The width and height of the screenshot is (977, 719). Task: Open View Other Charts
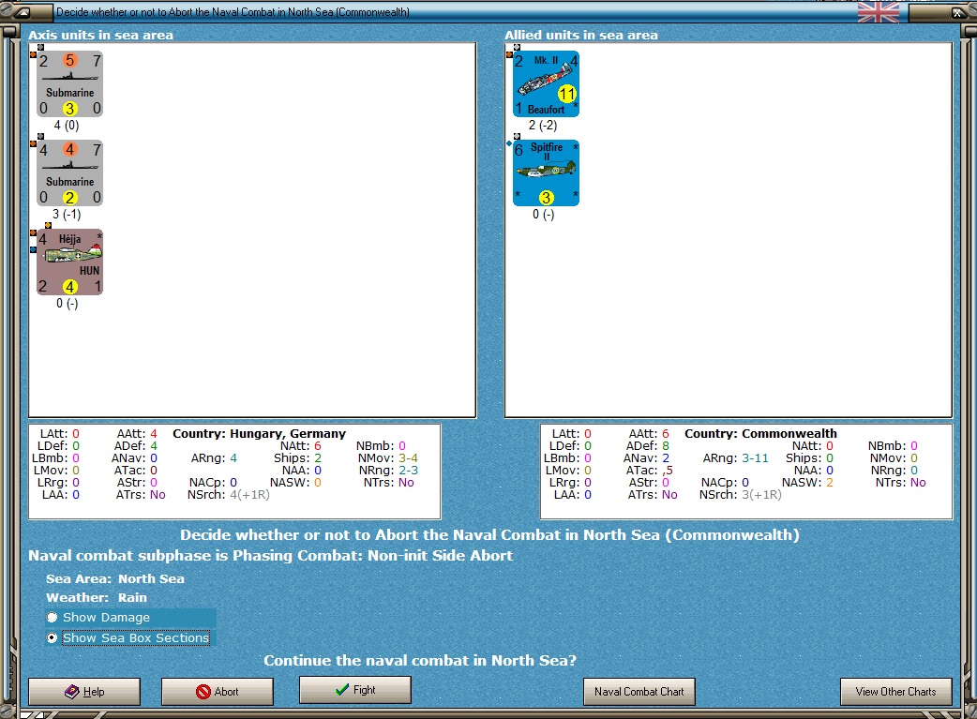pyautogui.click(x=896, y=692)
